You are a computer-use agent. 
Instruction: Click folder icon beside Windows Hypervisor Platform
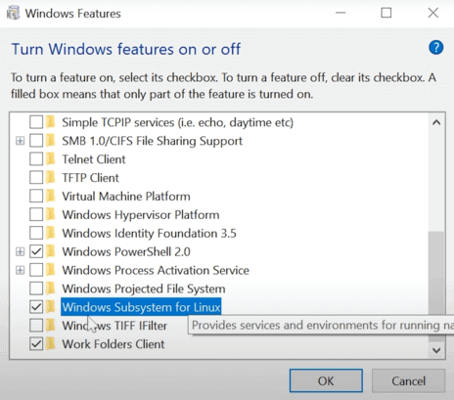[x=50, y=215]
